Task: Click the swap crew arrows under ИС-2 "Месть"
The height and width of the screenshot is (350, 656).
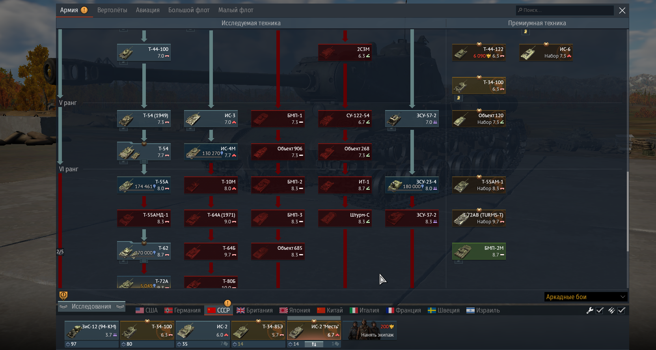Action: (x=314, y=344)
